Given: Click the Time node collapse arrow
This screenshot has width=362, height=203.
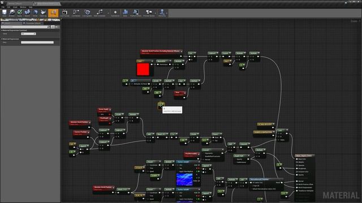Looking at the screenshot, I should [185, 92].
